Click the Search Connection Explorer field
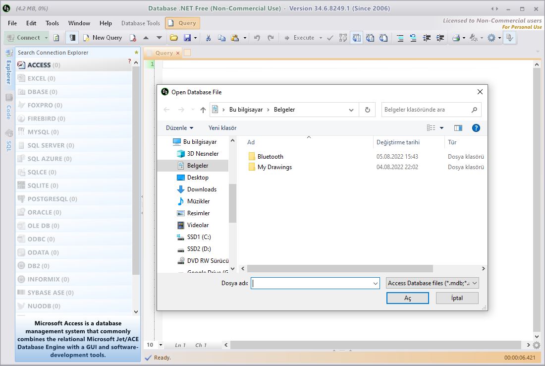Viewport: 545px width, 366px height. (x=75, y=53)
